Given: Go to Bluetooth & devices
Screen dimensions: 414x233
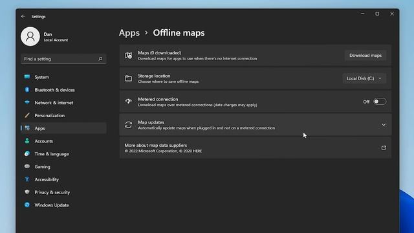Looking at the screenshot, I should (63, 90).
